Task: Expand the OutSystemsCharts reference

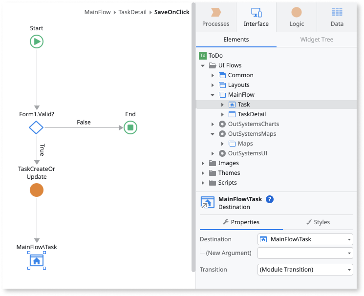Action: pyautogui.click(x=213, y=124)
